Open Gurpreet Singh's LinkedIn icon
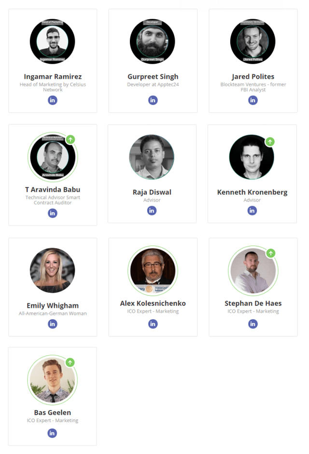This screenshot has width=309, height=454. (x=153, y=100)
